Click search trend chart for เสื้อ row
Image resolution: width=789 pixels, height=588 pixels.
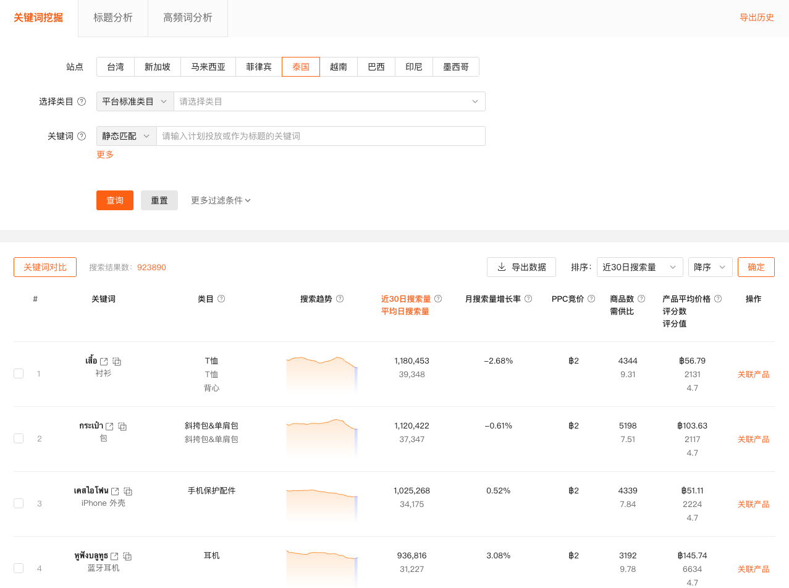[x=321, y=372]
